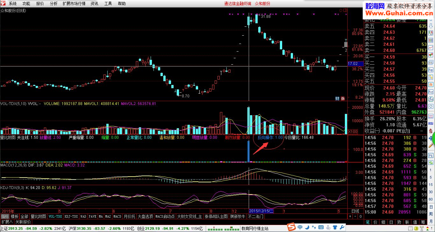
Task: Select the 月 monthly period button
Action: [x=431, y=221]
